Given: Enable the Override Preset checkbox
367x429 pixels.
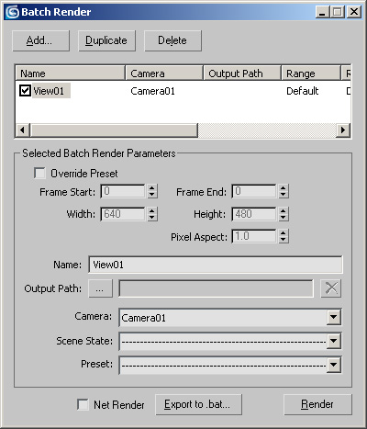Looking at the screenshot, I should click(x=39, y=173).
